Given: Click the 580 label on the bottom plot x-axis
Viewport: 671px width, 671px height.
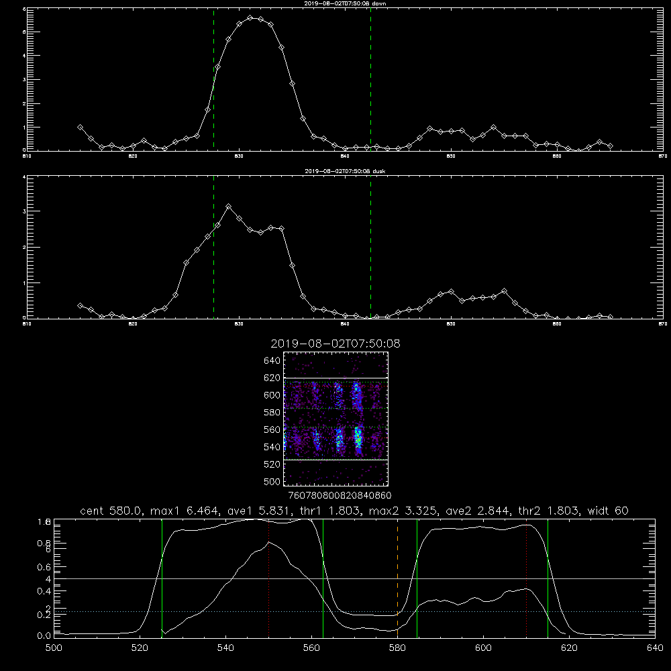Looking at the screenshot, I should click(x=397, y=648).
